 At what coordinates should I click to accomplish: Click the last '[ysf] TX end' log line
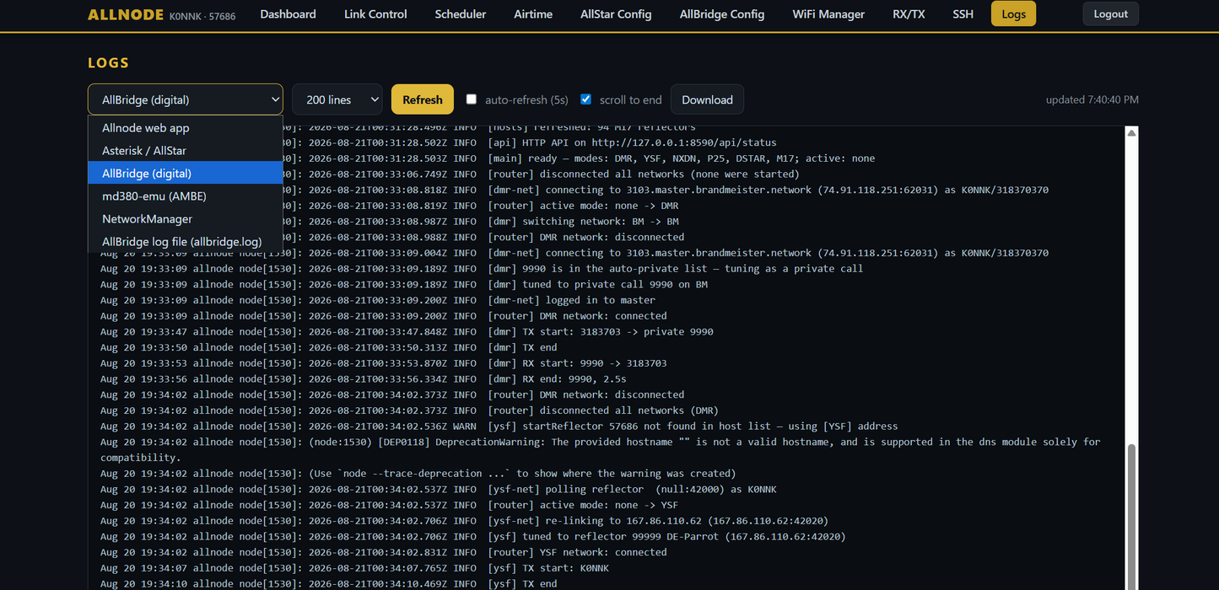(x=329, y=583)
